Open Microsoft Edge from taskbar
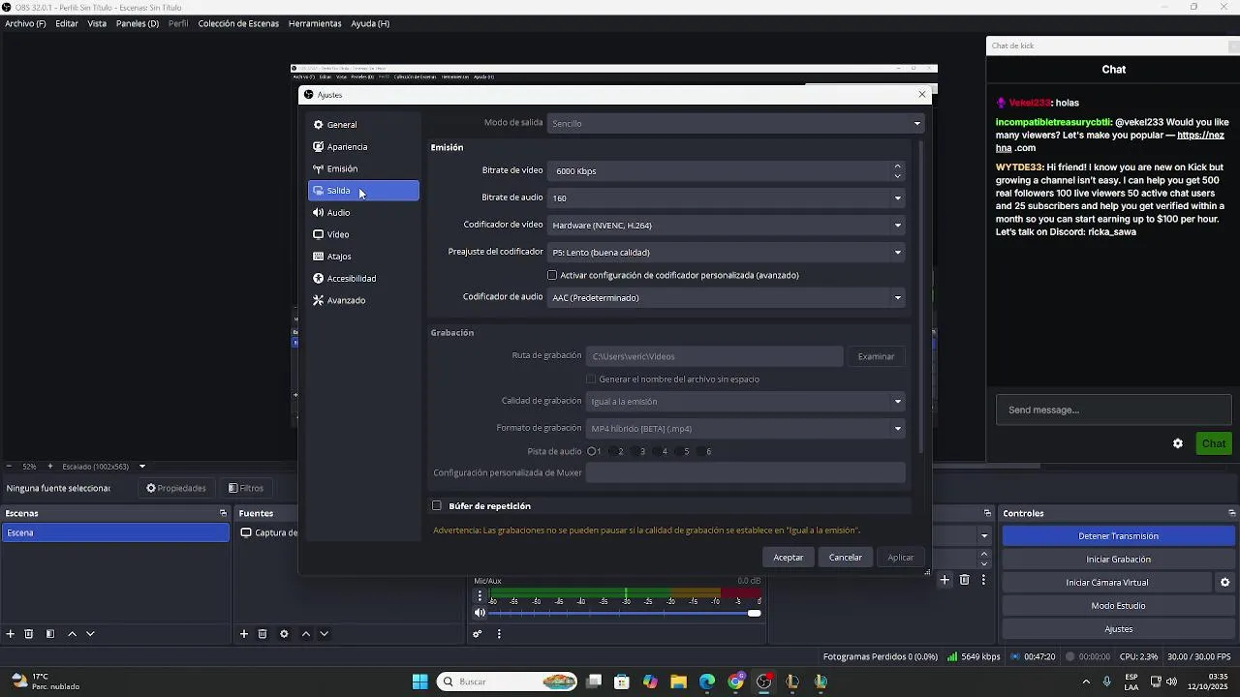The width and height of the screenshot is (1240, 697). point(707,682)
